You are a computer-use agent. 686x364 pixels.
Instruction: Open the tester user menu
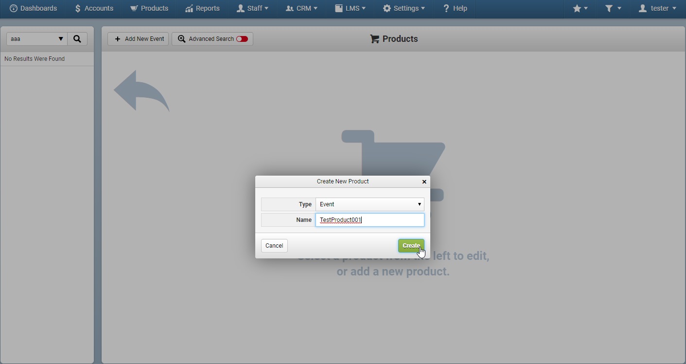pyautogui.click(x=657, y=8)
